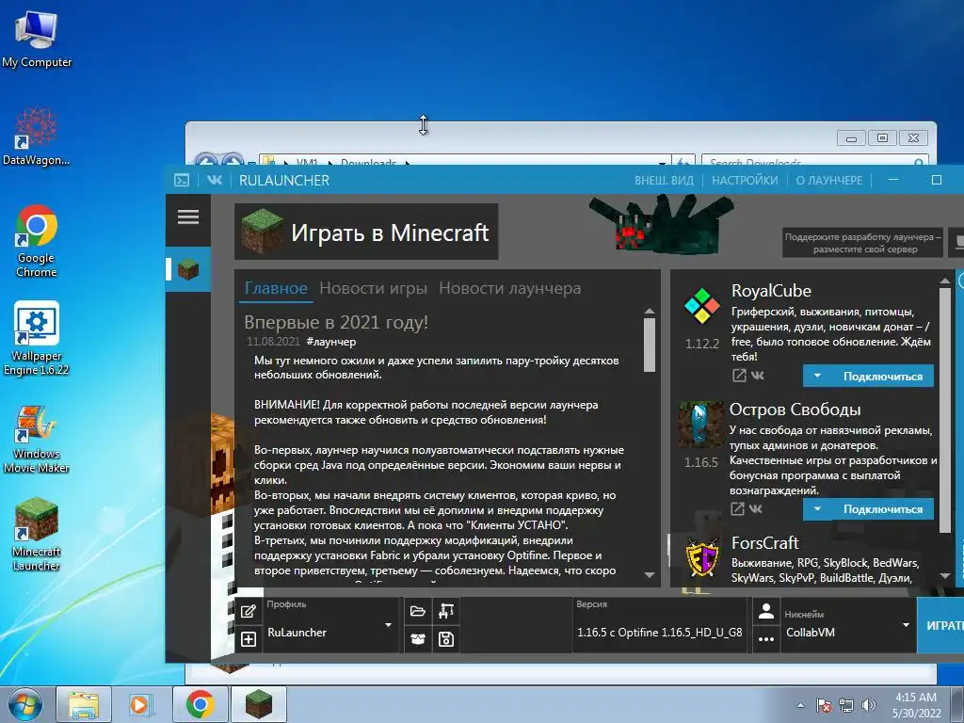Click the Chrome taskbar icon
The image size is (964, 723).
(201, 704)
